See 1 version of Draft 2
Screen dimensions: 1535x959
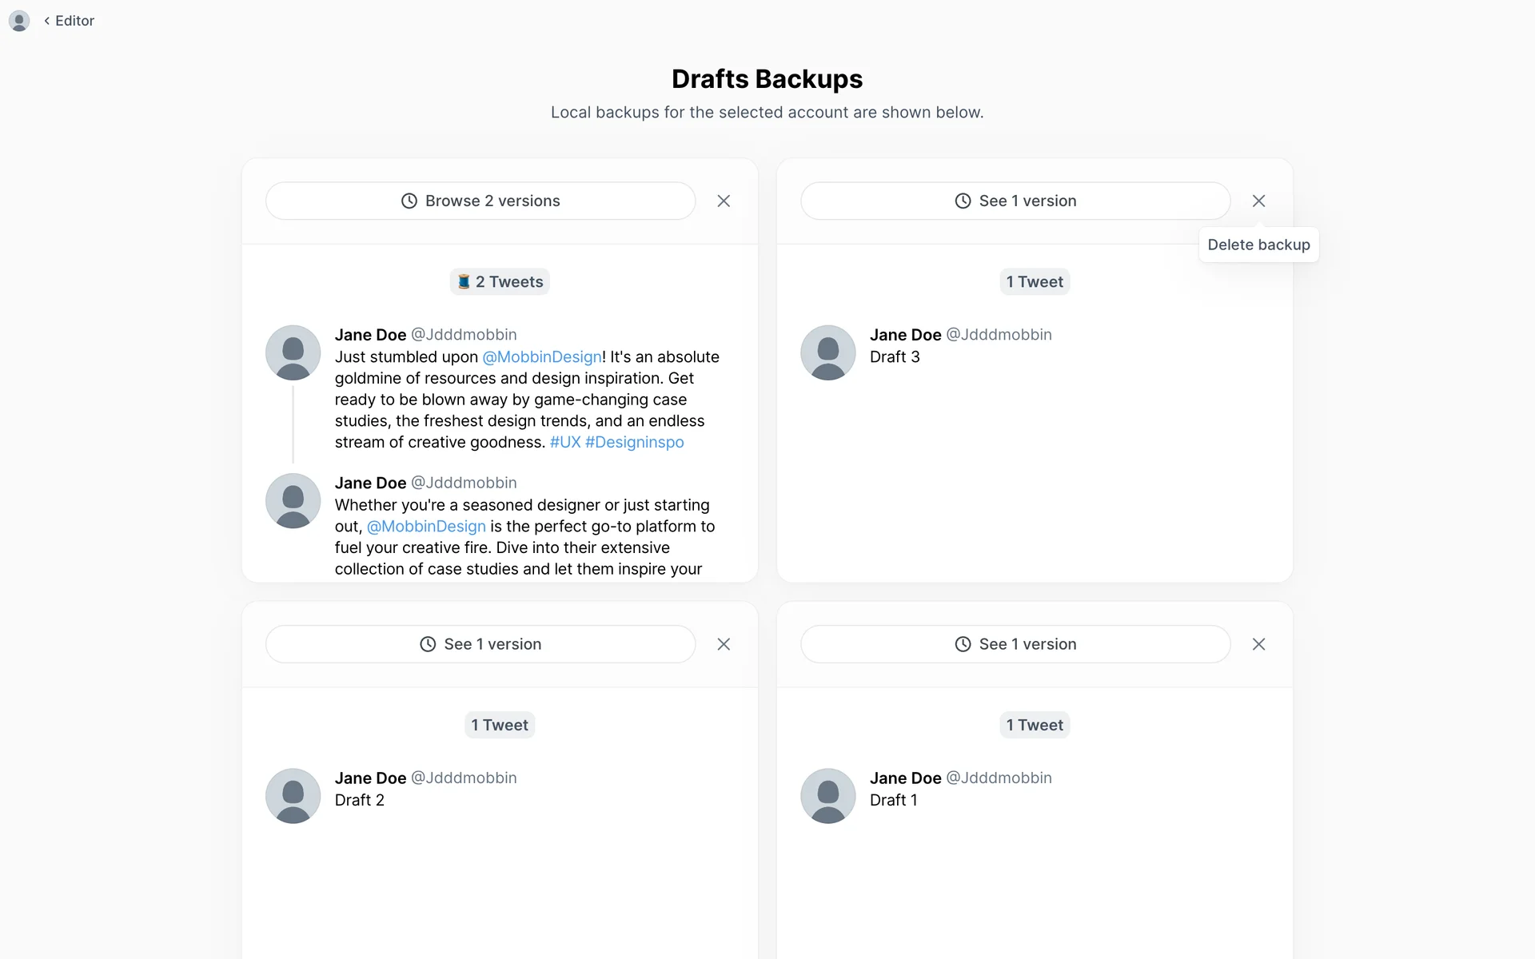pos(480,644)
